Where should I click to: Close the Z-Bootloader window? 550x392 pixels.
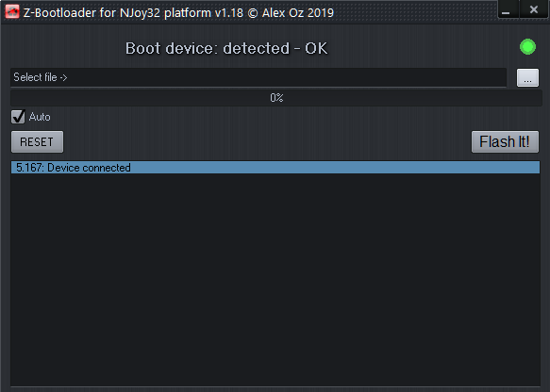coord(534,9)
